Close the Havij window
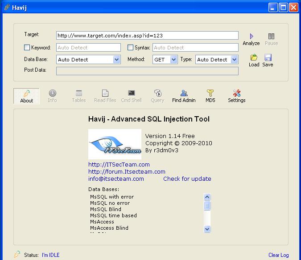This screenshot has height=260, width=301. click(294, 8)
